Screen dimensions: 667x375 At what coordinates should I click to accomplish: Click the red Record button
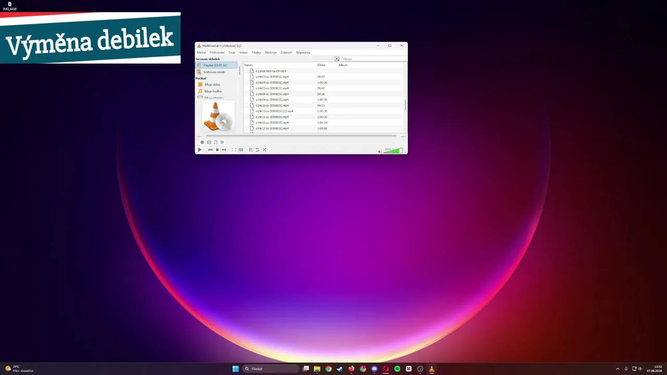click(202, 142)
